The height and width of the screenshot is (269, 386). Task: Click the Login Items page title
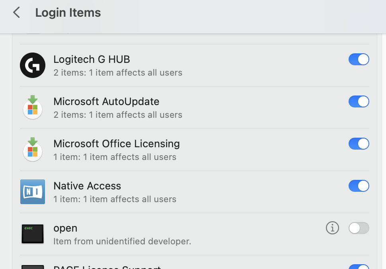[68, 13]
